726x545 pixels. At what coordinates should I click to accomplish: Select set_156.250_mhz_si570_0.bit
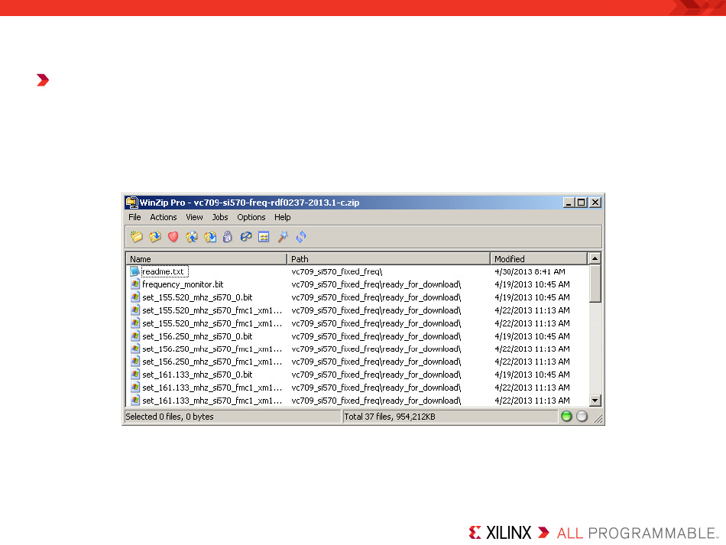pos(198,336)
